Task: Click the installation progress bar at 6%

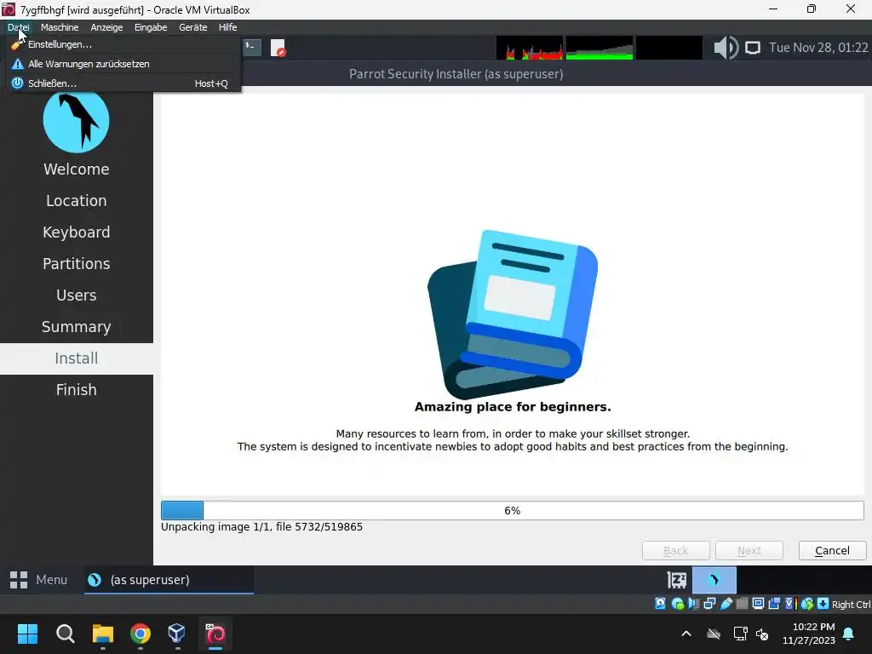Action: tap(512, 511)
